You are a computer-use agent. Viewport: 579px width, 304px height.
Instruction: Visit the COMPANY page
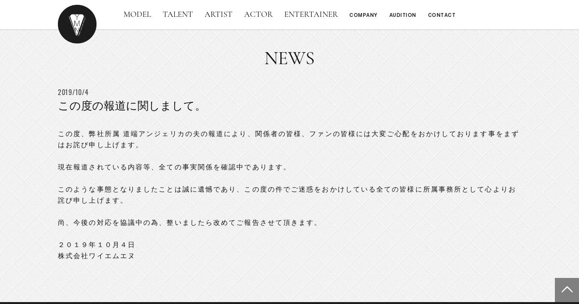tap(363, 15)
